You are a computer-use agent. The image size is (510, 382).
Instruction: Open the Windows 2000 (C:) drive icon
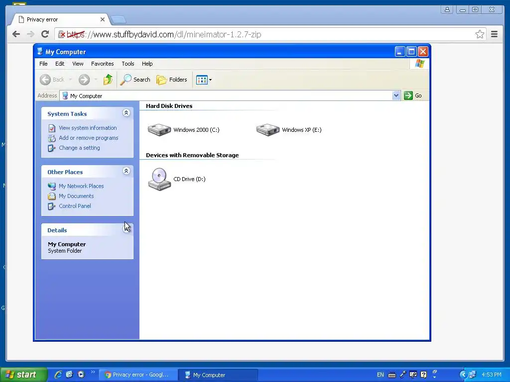tap(159, 130)
